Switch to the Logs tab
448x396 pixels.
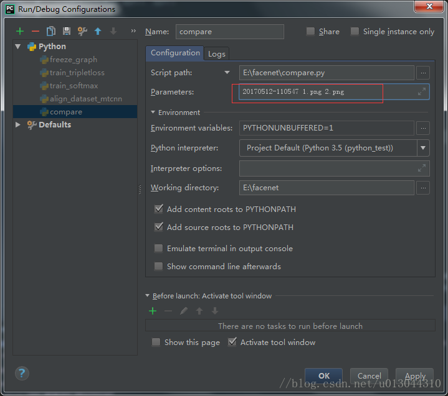pyautogui.click(x=217, y=54)
